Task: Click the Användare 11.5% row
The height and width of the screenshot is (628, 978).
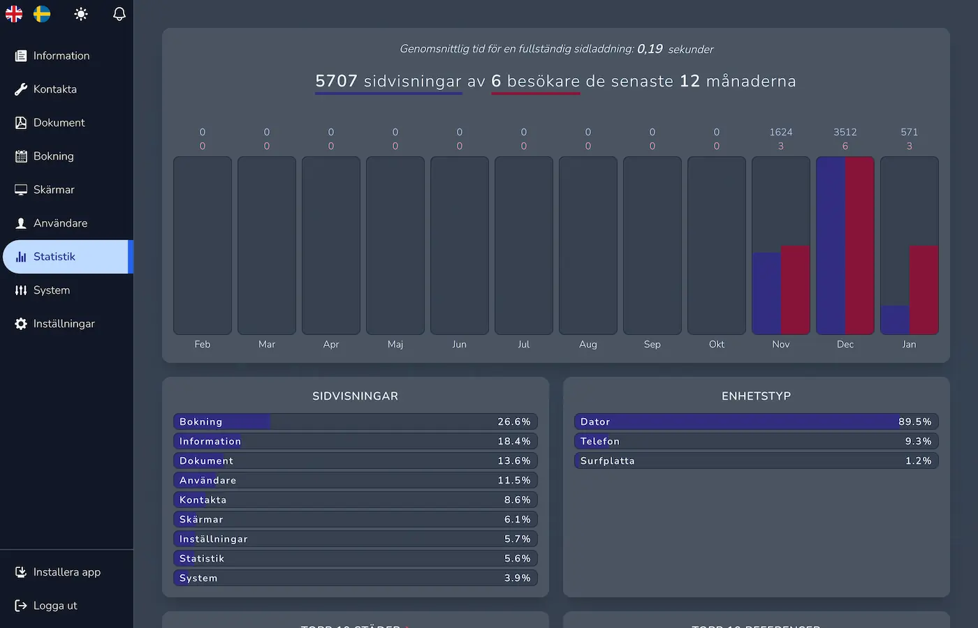Action: [356, 480]
